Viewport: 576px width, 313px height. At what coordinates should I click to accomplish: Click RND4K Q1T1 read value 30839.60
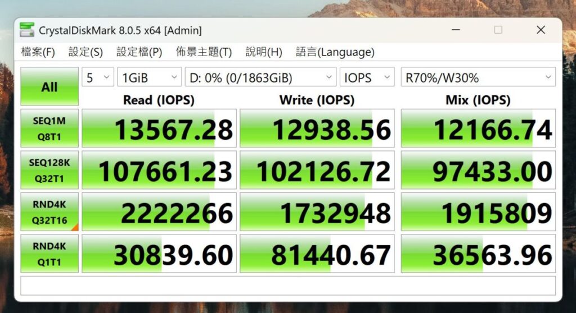coord(159,254)
